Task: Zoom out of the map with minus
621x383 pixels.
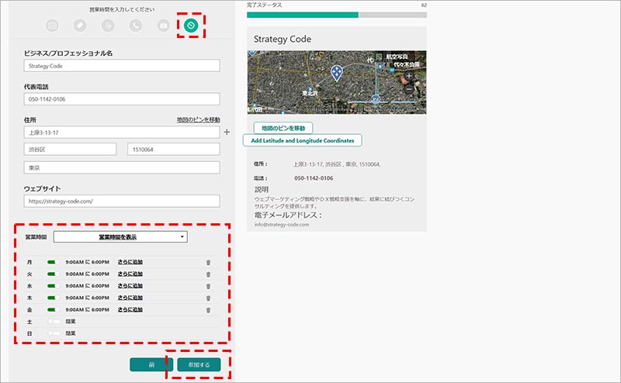Action: [x=409, y=90]
